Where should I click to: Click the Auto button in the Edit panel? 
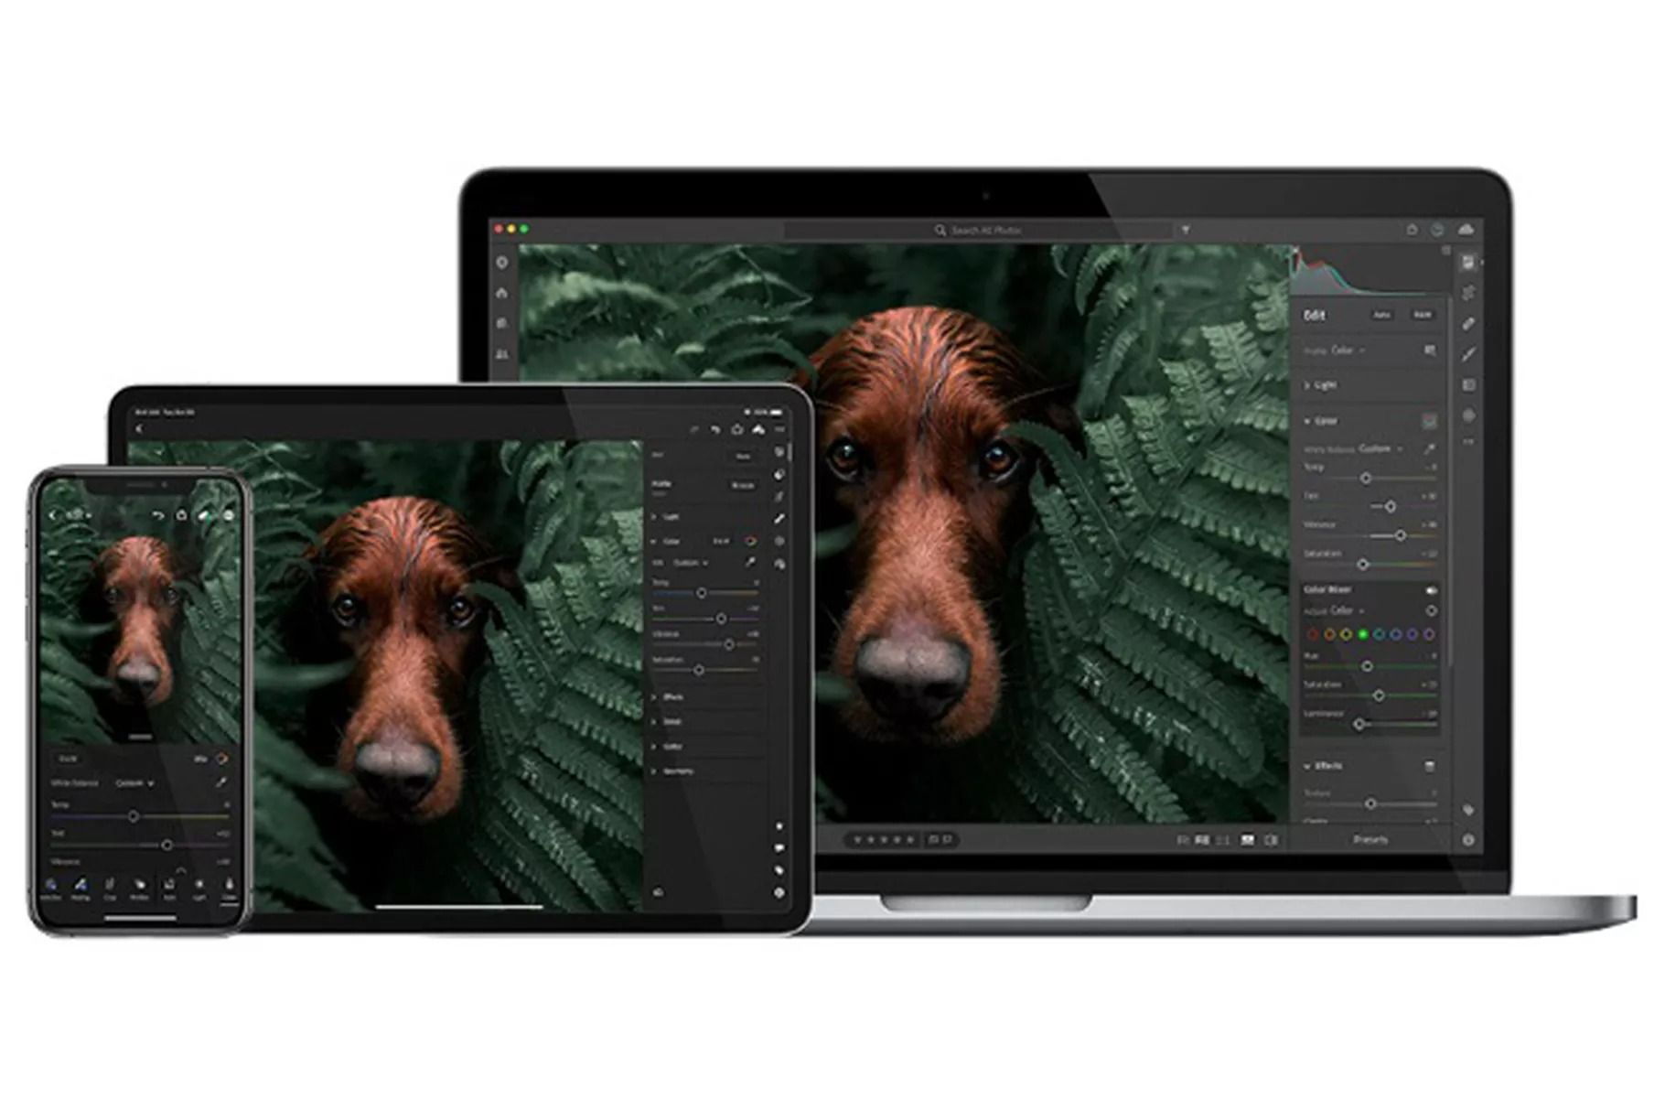(x=1382, y=315)
